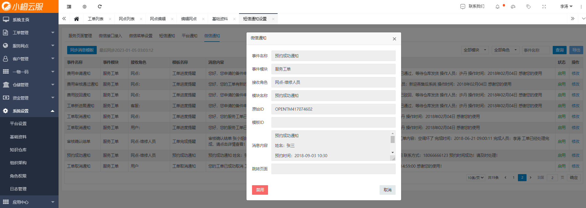Click 确定 in pagination

coord(574,178)
